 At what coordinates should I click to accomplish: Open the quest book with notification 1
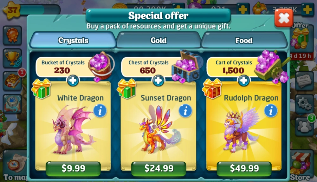click(12, 81)
